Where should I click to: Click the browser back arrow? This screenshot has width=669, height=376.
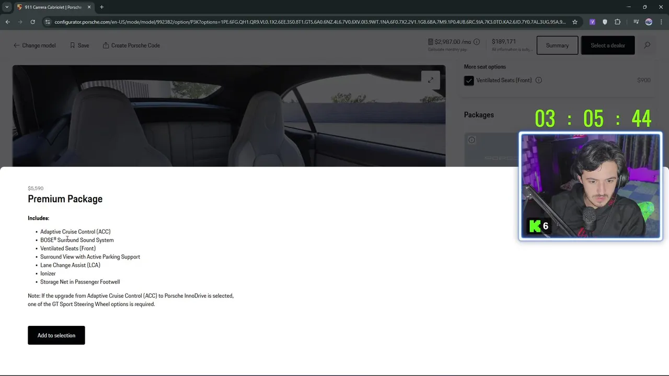[x=7, y=22]
